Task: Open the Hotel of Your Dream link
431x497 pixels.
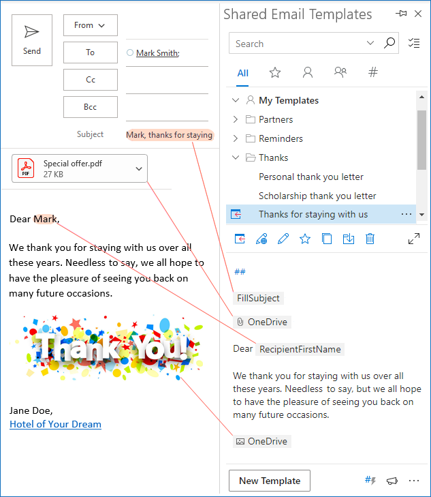Action: pos(55,424)
